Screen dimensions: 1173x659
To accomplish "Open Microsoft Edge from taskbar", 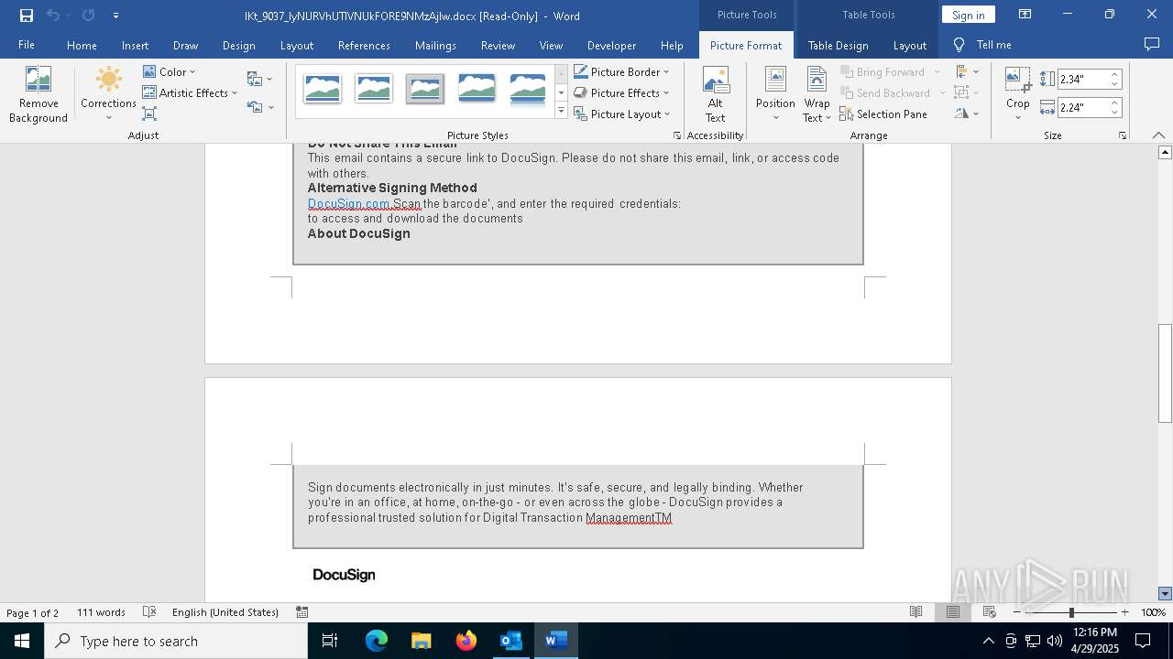I will (x=377, y=641).
